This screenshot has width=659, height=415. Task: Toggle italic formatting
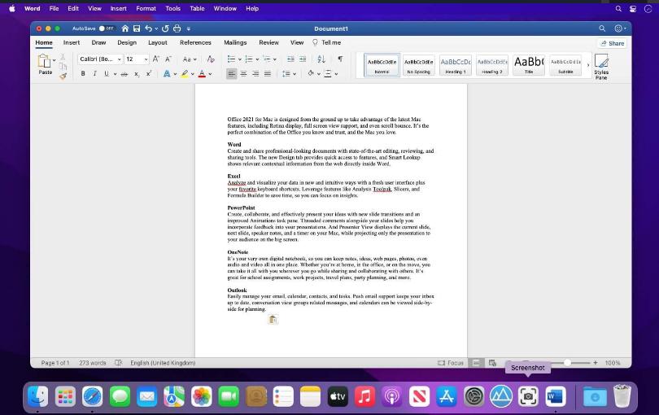pyautogui.click(x=94, y=73)
